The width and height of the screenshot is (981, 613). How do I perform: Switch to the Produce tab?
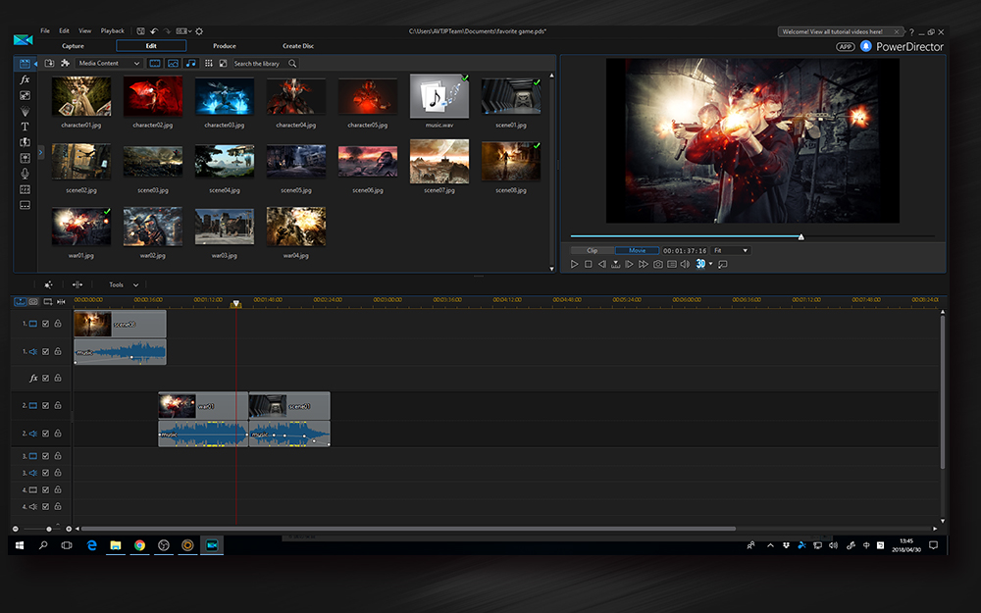click(224, 46)
